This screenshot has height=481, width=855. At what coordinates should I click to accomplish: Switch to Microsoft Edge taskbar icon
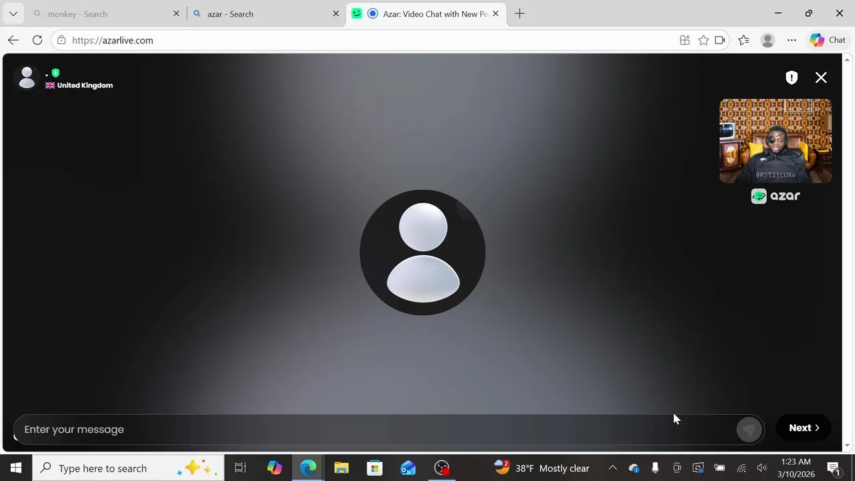308,468
